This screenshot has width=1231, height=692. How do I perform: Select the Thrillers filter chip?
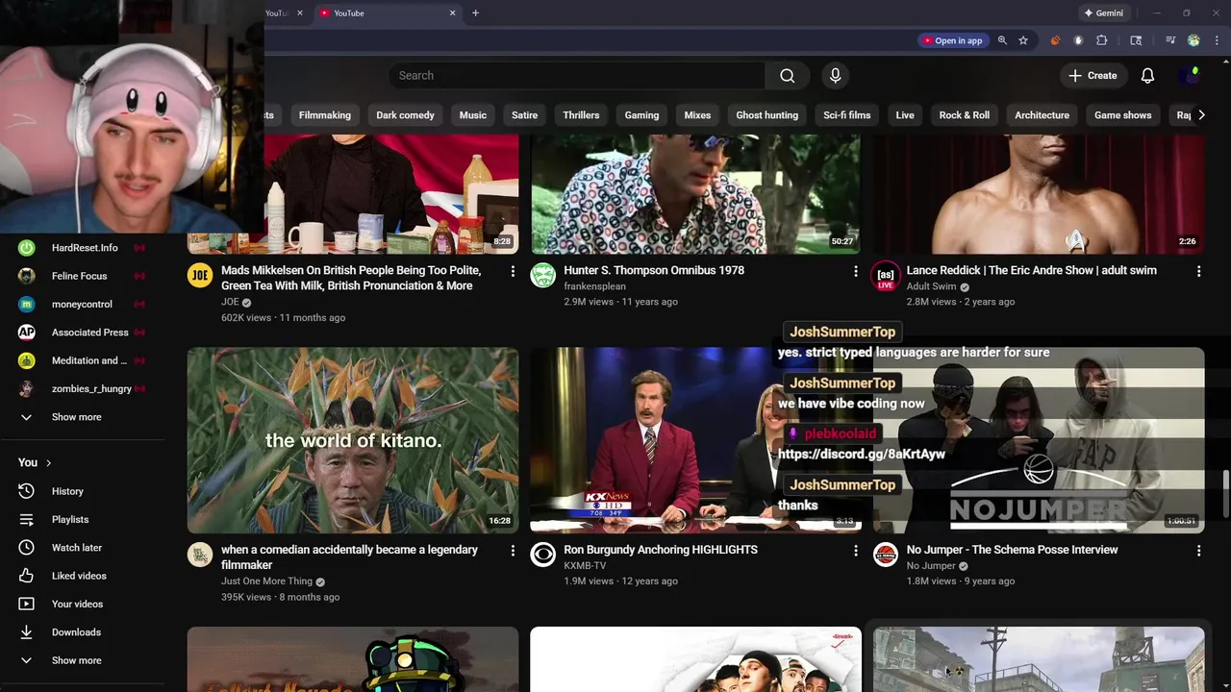pyautogui.click(x=581, y=115)
